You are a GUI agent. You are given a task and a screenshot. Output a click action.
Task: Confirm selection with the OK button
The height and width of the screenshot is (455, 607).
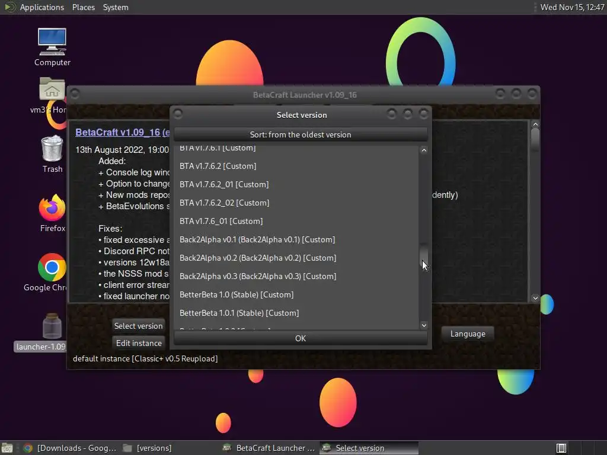(x=301, y=338)
